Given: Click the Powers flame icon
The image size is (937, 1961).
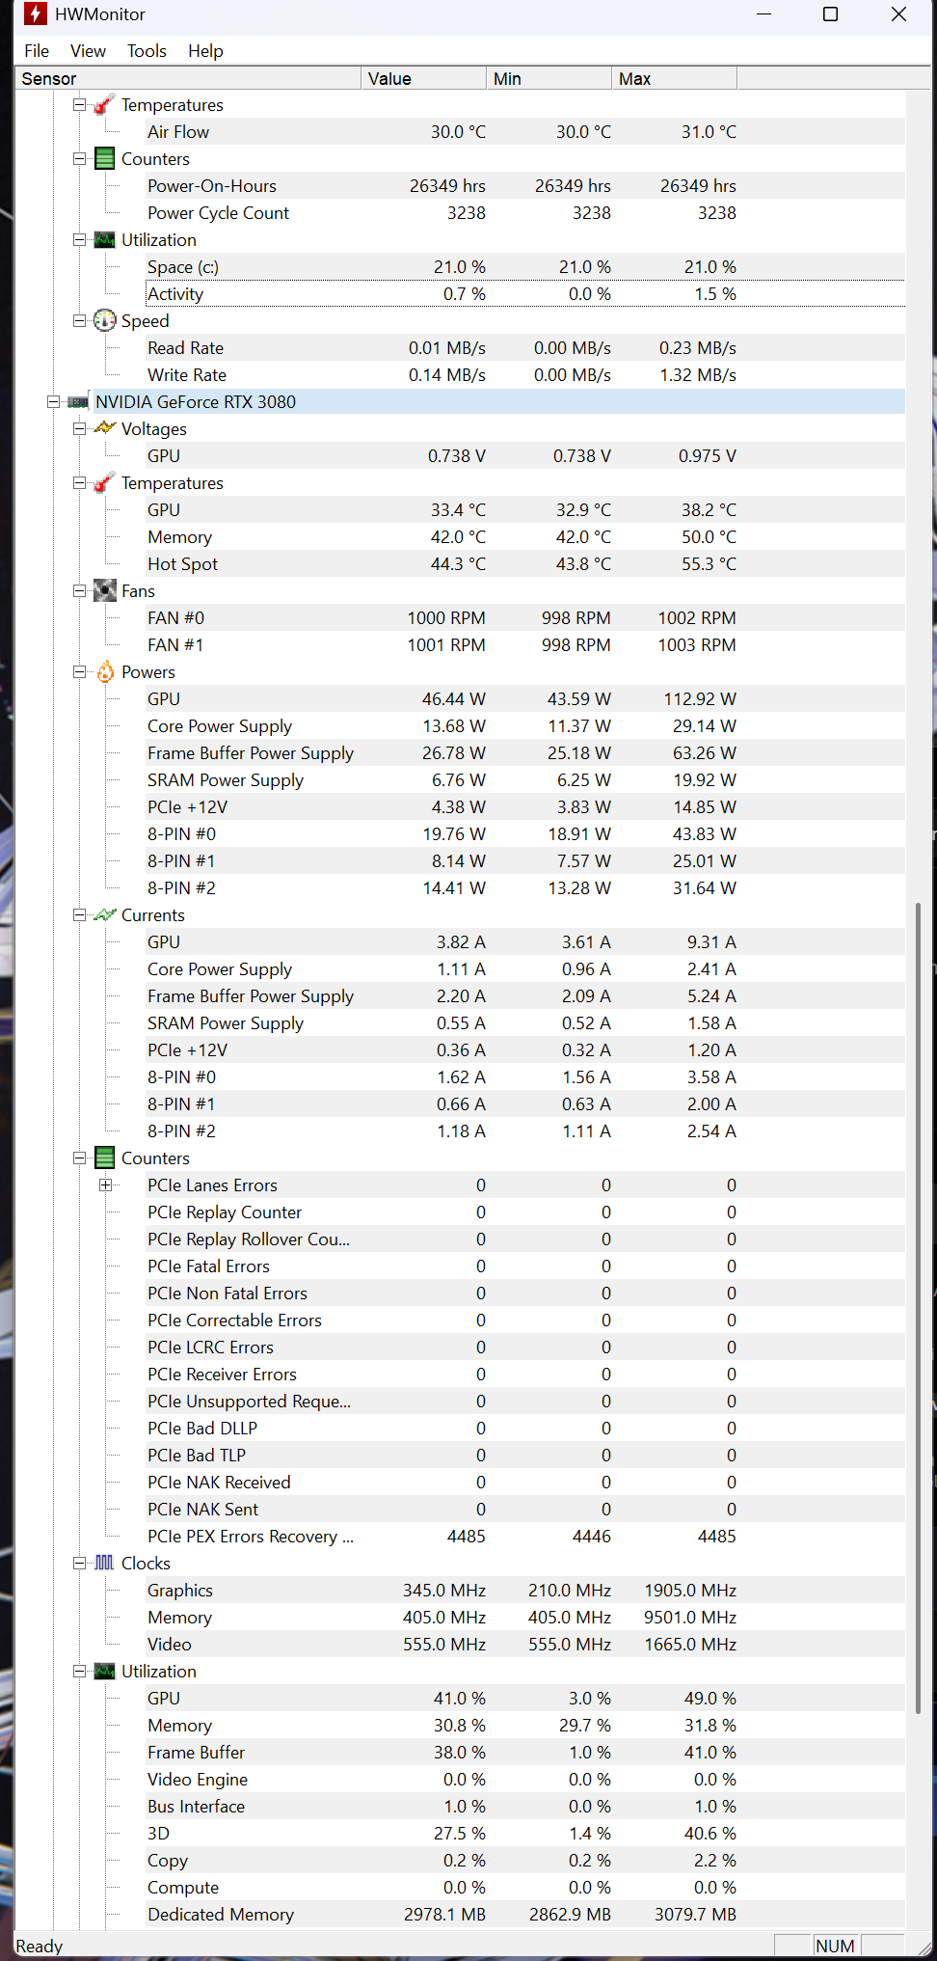Looking at the screenshot, I should 104,672.
